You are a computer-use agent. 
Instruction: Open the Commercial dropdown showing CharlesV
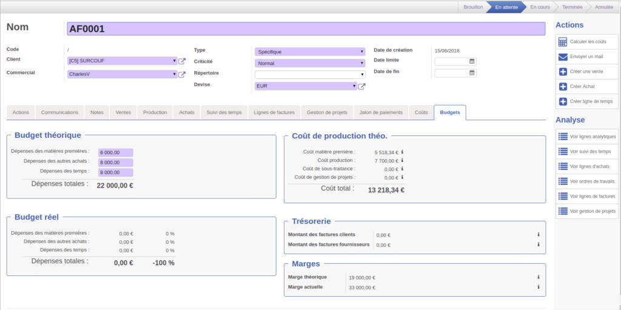pos(121,75)
